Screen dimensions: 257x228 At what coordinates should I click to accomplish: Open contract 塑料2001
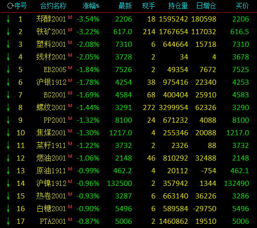coord(51,44)
